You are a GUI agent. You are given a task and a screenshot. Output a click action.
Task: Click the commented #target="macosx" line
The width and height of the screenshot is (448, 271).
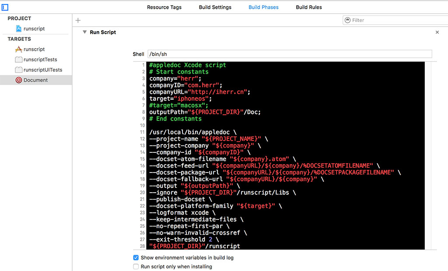click(x=179, y=106)
